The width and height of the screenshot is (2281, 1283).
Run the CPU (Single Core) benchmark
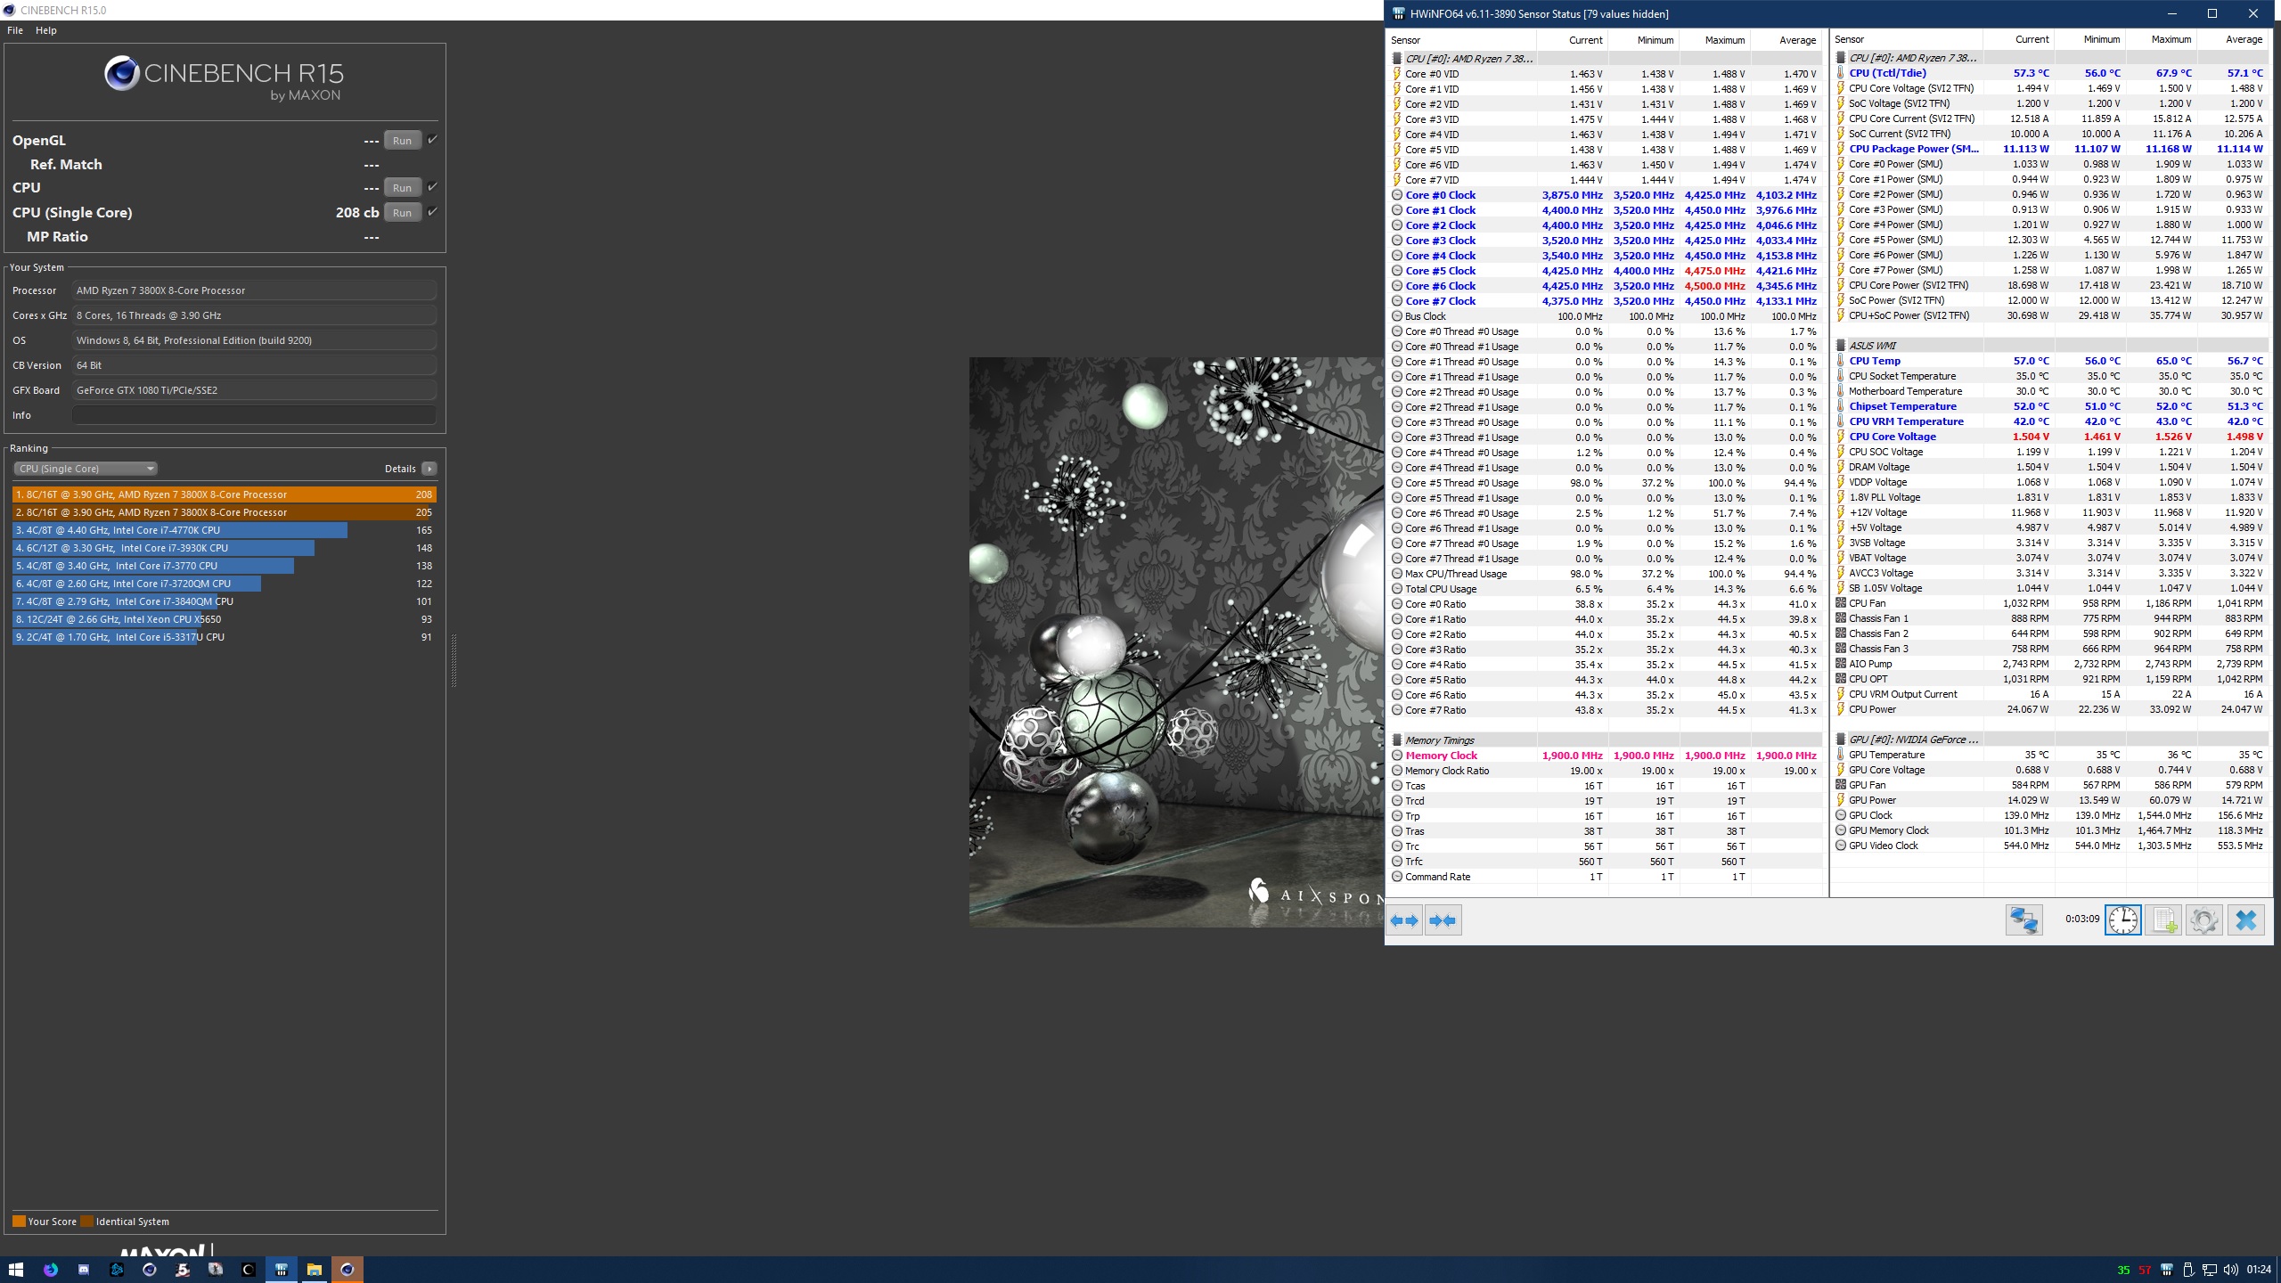[402, 213]
